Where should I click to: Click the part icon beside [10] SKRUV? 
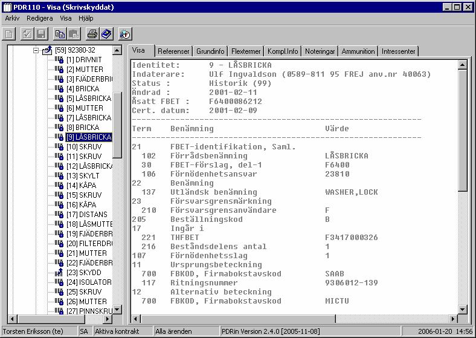coord(59,147)
